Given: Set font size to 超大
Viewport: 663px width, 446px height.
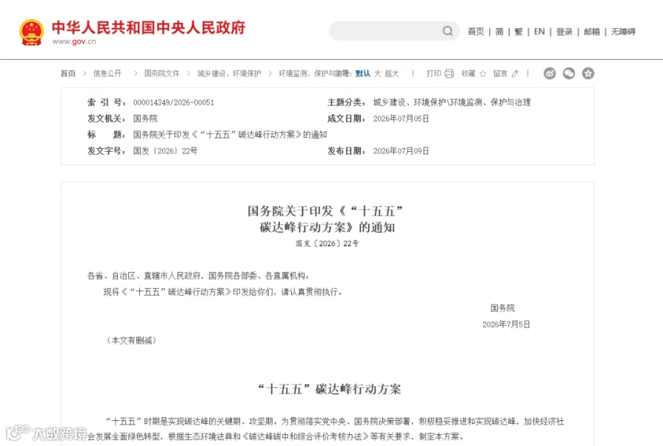Looking at the screenshot, I should (392, 73).
